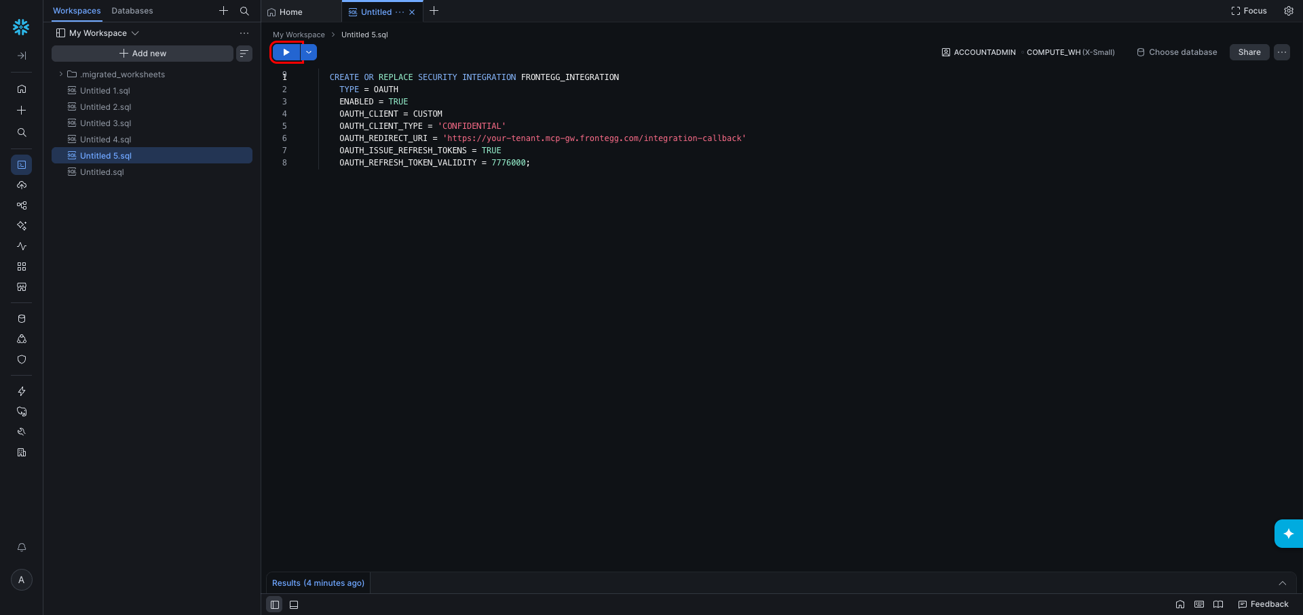Open the Apps grid icon in sidebar

[x=22, y=266]
